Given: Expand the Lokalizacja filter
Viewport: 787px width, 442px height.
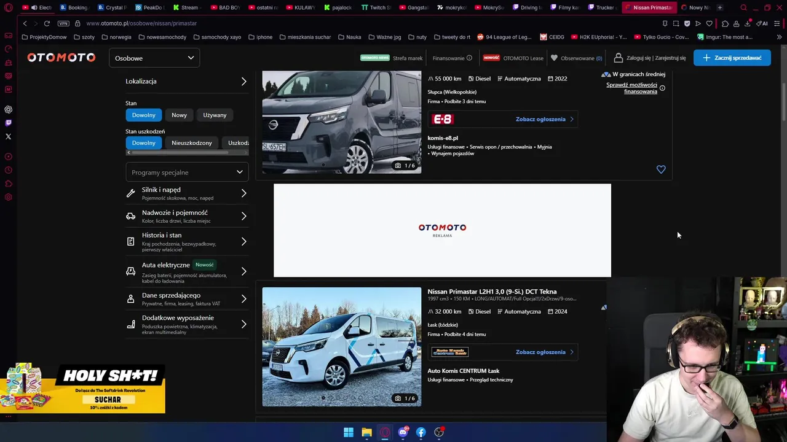Looking at the screenshot, I should point(186,81).
